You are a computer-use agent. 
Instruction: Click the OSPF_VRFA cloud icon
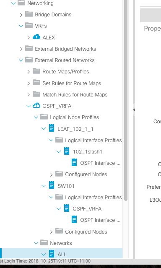pos(36,106)
